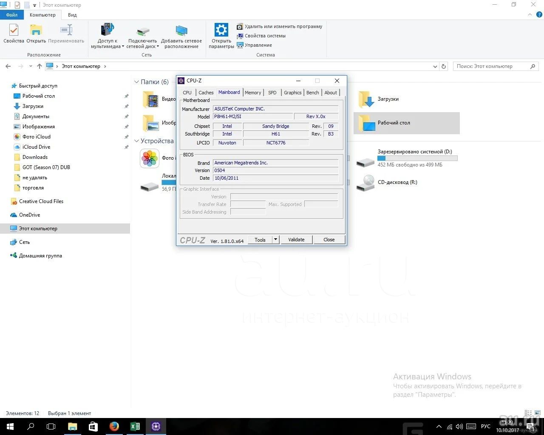This screenshot has height=435, width=544.
Task: Click Удалить или изменить программу
Action: (280, 26)
